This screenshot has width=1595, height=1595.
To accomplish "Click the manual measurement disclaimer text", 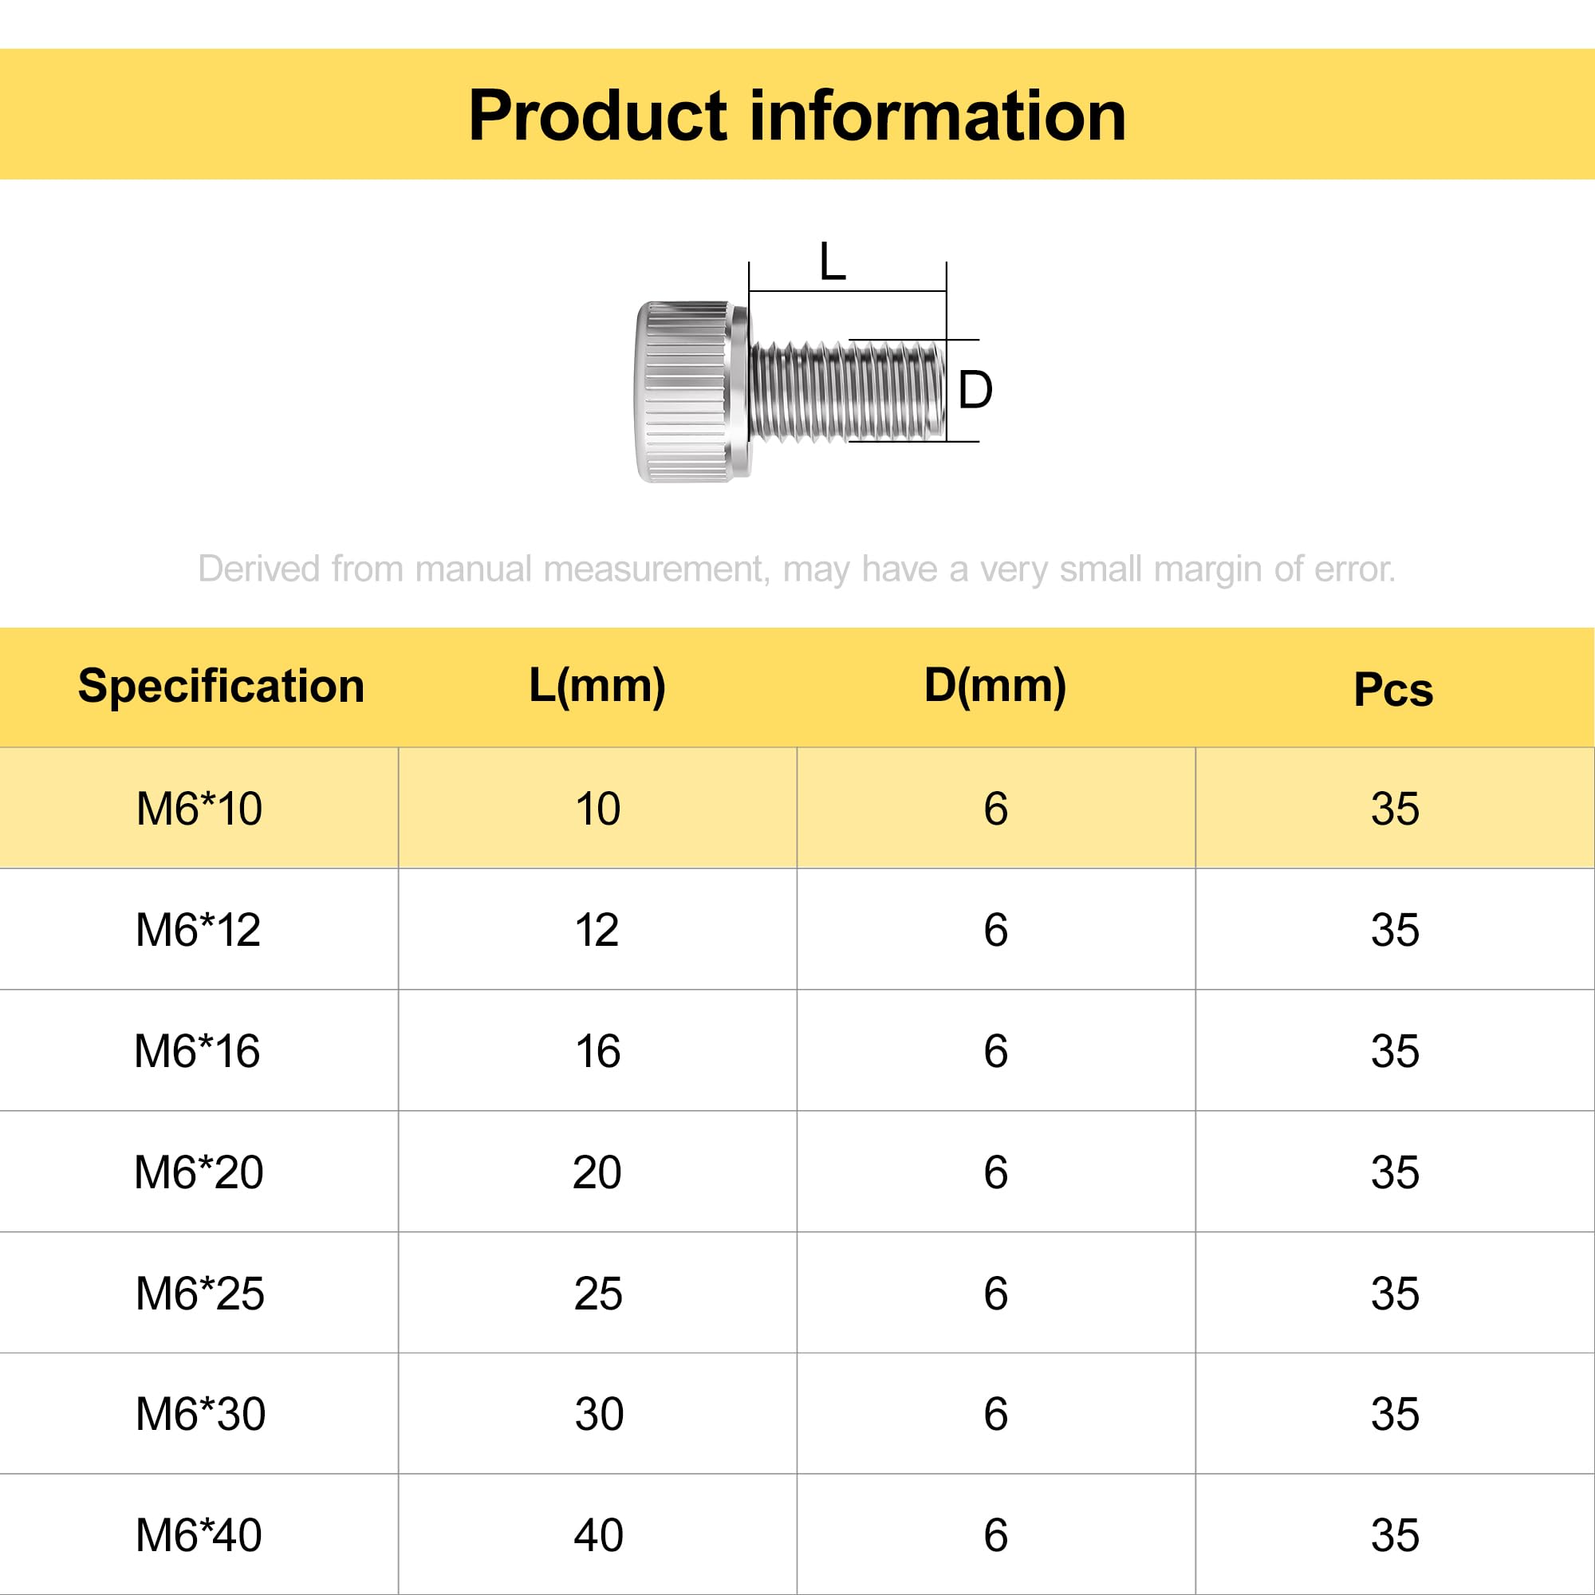I will [797, 569].
